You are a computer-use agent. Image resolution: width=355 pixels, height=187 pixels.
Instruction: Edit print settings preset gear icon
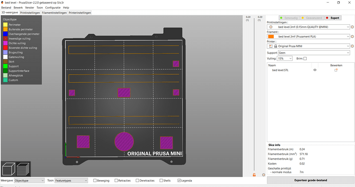tap(352, 27)
